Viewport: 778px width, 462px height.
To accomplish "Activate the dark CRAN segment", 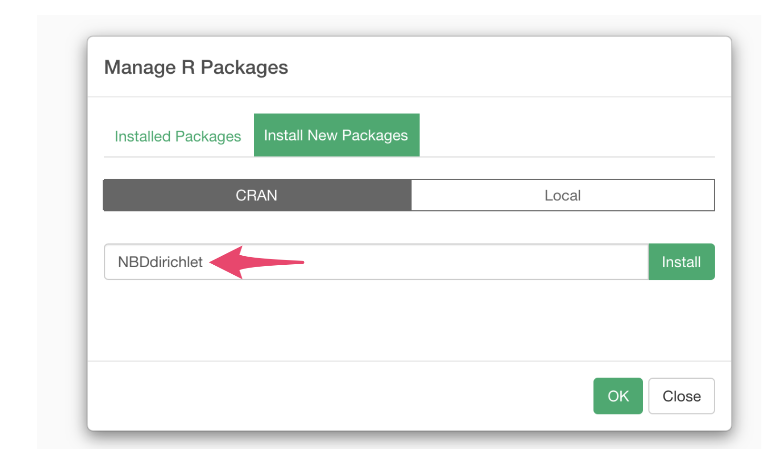I will [257, 195].
